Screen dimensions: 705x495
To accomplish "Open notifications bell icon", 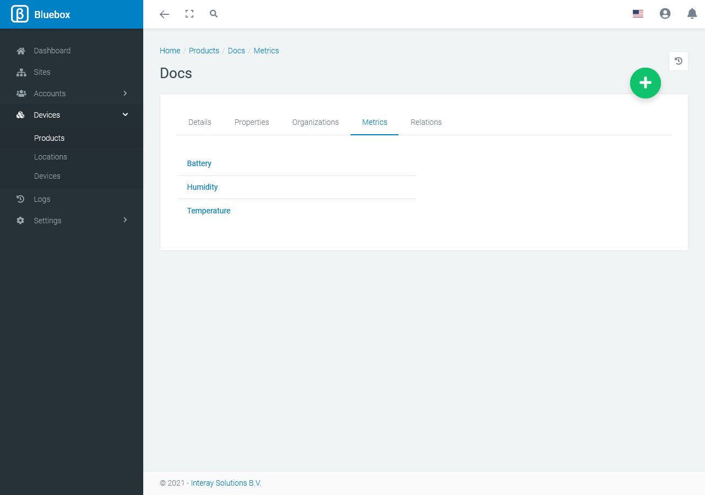I will click(x=692, y=14).
